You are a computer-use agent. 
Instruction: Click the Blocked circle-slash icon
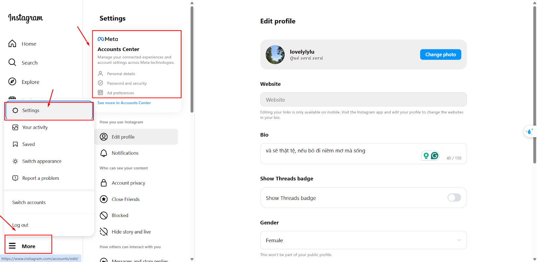(104, 215)
